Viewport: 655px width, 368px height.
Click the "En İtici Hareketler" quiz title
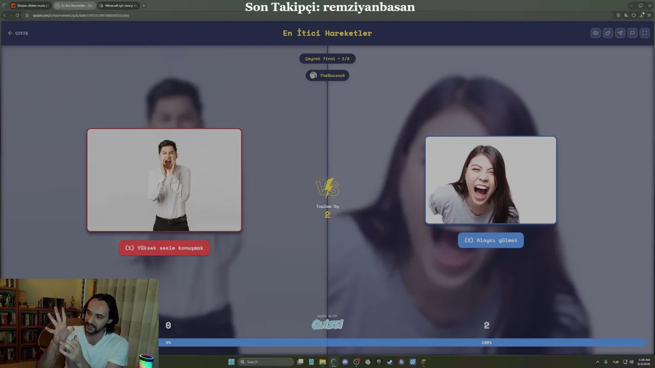327,33
